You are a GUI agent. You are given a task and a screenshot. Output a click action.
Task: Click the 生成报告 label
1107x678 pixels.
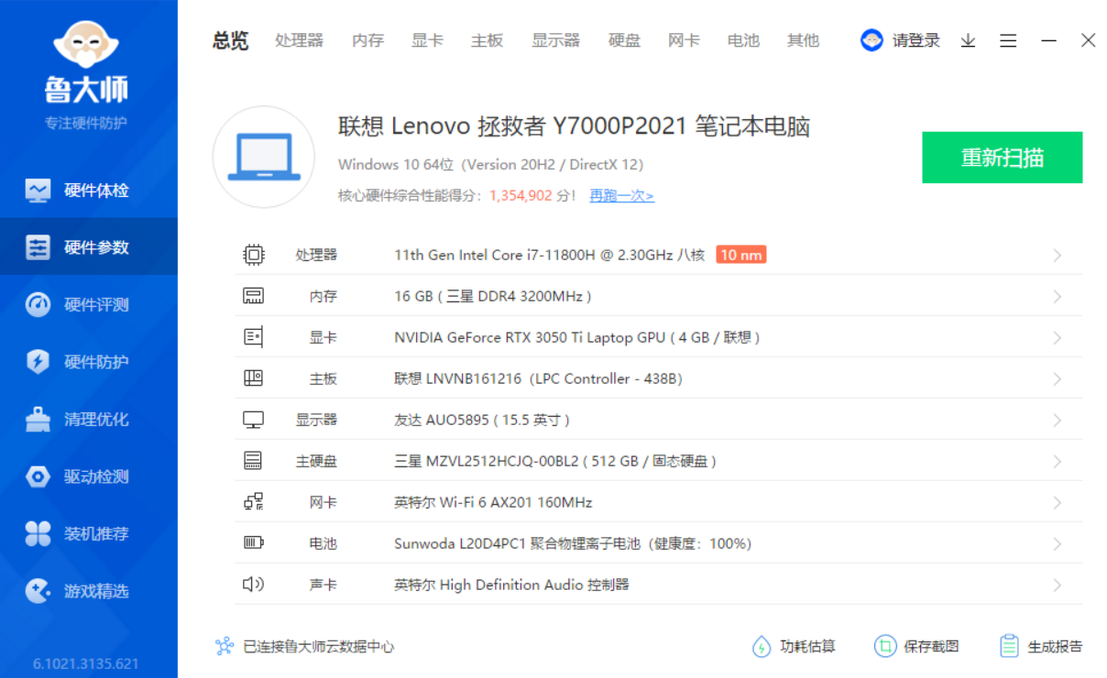[1055, 647]
